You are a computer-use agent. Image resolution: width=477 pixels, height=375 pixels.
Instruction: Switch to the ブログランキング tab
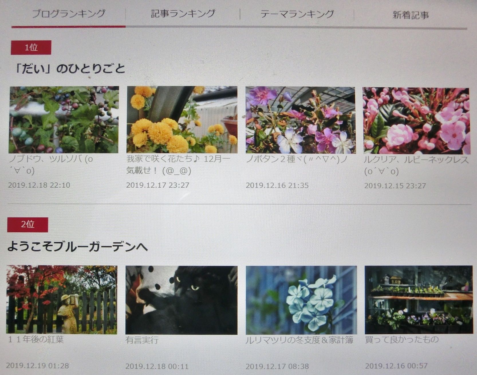click(x=68, y=14)
